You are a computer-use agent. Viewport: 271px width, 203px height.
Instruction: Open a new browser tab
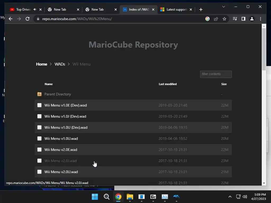[201, 10]
